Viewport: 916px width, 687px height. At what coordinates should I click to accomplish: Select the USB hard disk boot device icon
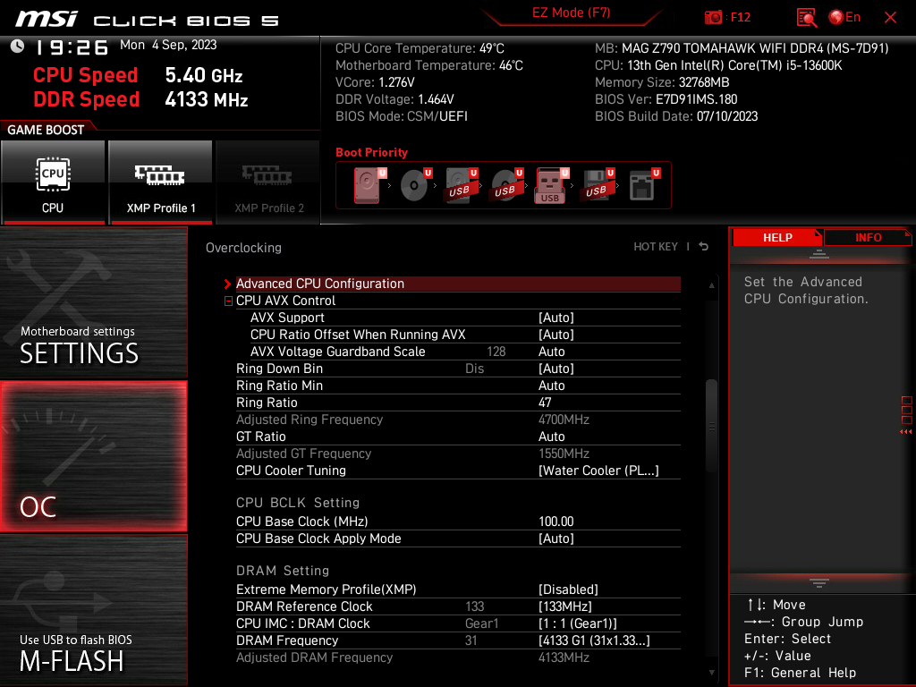pos(462,184)
